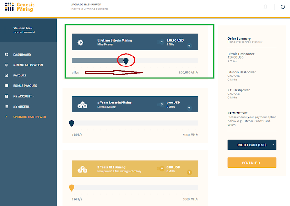This screenshot has width=290, height=206.
Task: Click the PAYMENT TYPE label
Action: click(237, 113)
